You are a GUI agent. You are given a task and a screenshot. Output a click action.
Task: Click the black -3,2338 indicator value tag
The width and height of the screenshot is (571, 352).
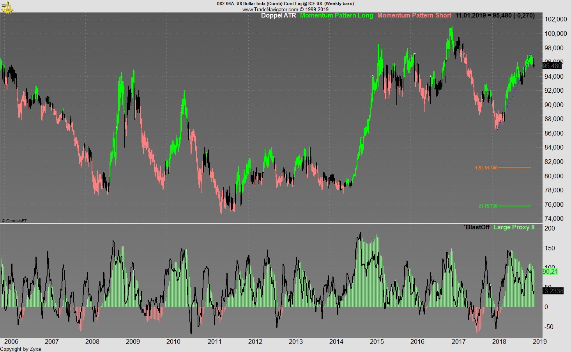553,291
